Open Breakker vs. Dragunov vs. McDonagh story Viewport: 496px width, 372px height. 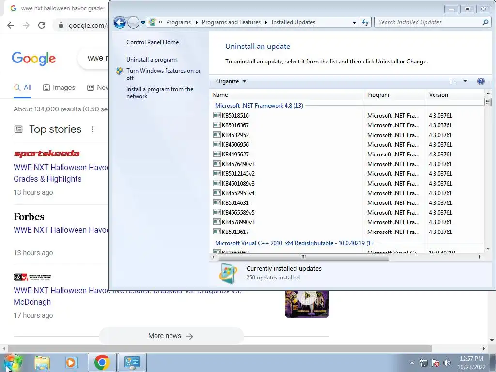click(x=127, y=296)
